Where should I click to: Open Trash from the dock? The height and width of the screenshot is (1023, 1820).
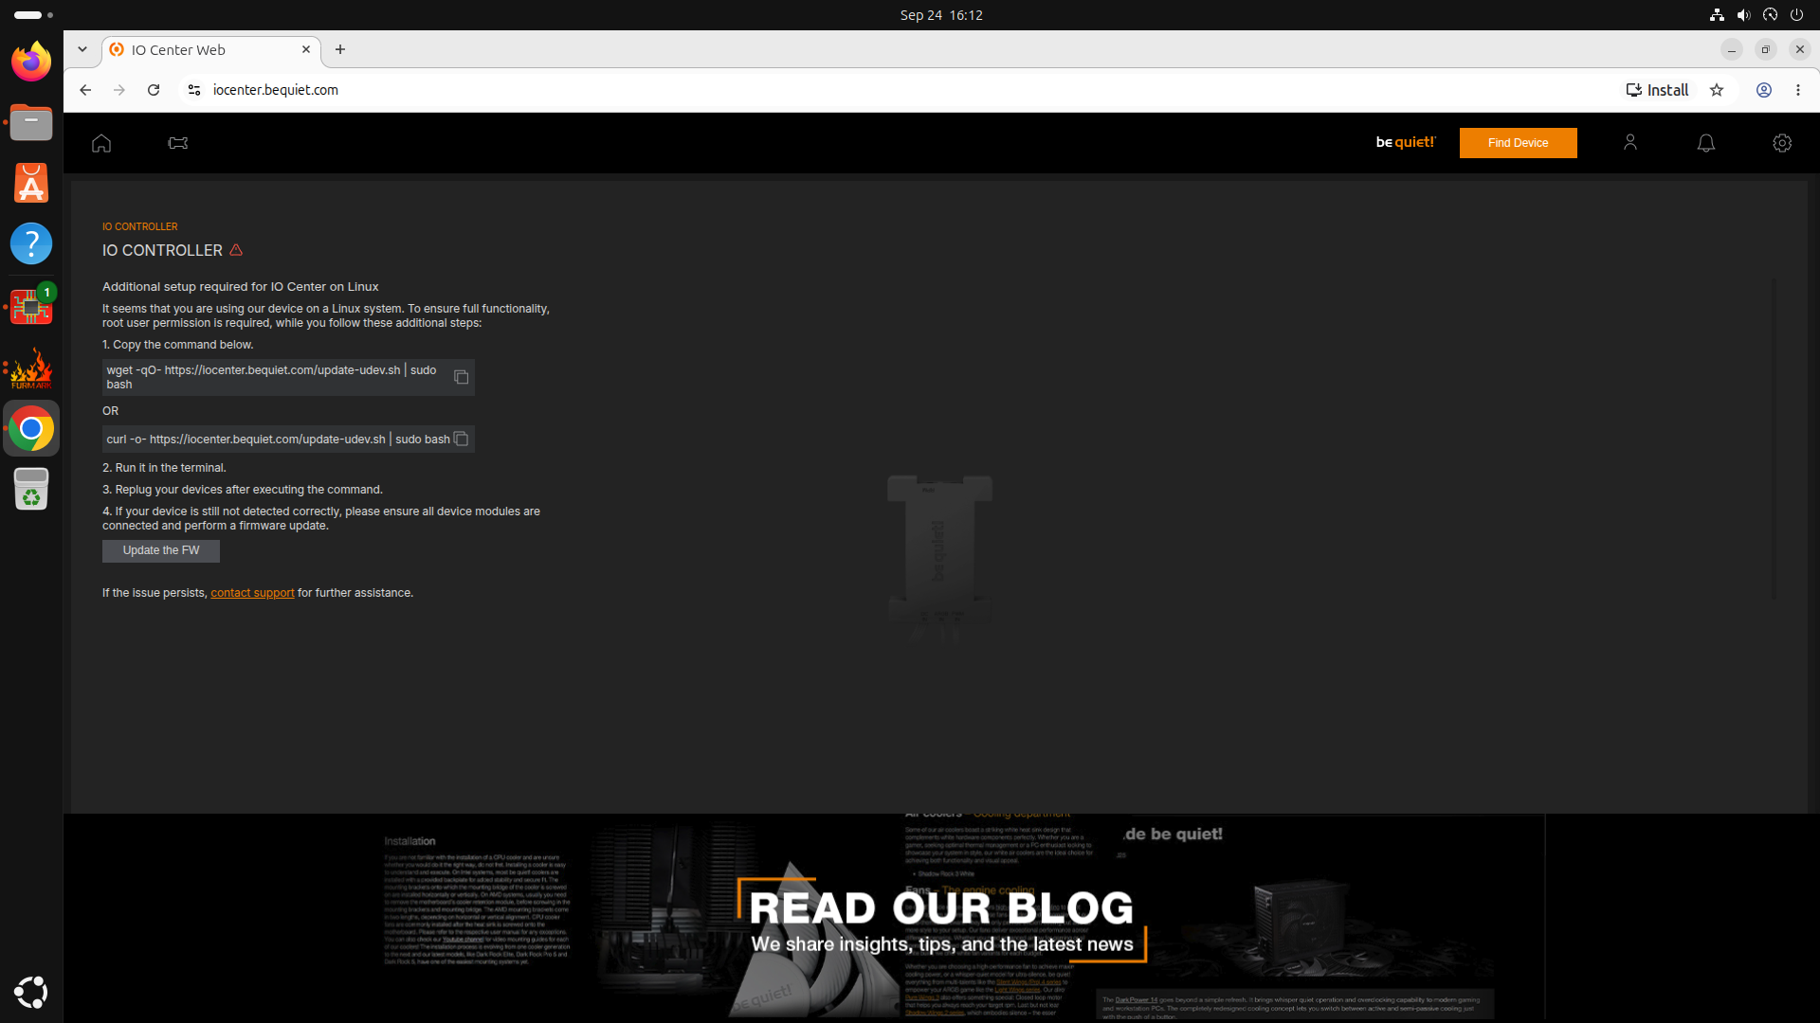[x=31, y=490]
